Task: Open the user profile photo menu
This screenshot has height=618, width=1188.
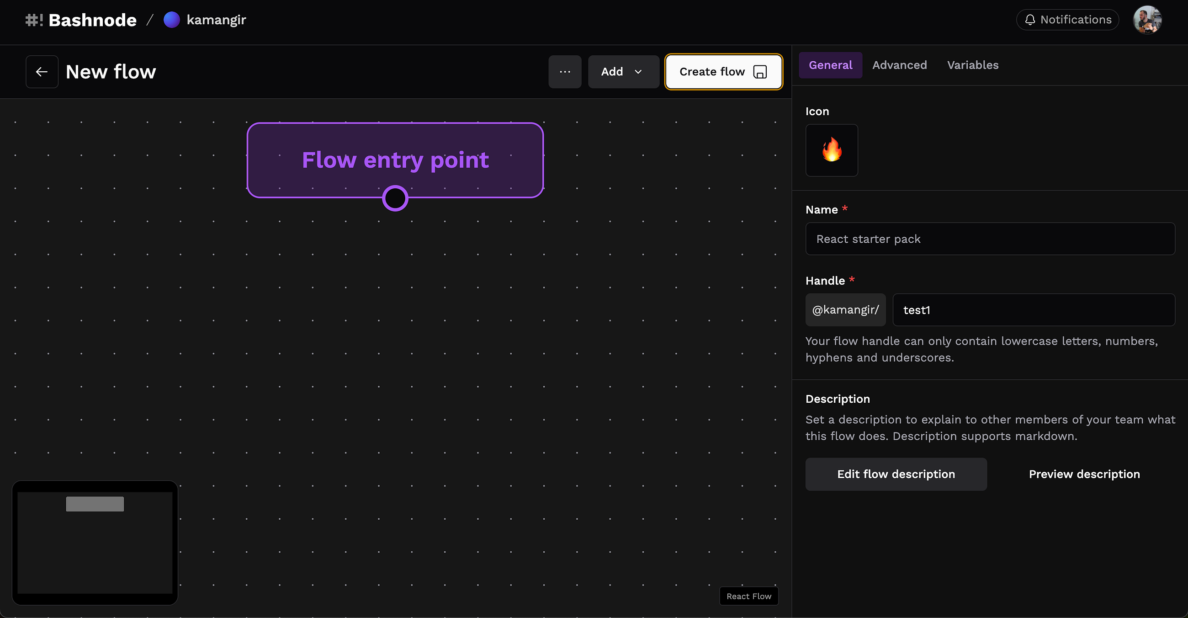Action: pyautogui.click(x=1147, y=20)
